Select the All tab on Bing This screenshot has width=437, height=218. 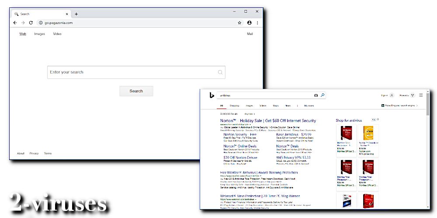tap(222, 106)
